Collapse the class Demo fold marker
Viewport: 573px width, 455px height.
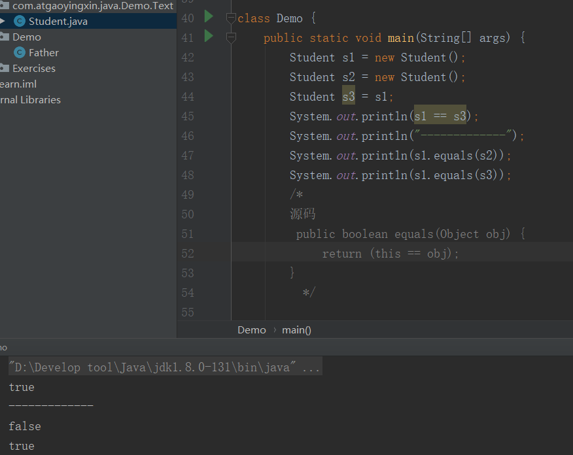point(231,17)
